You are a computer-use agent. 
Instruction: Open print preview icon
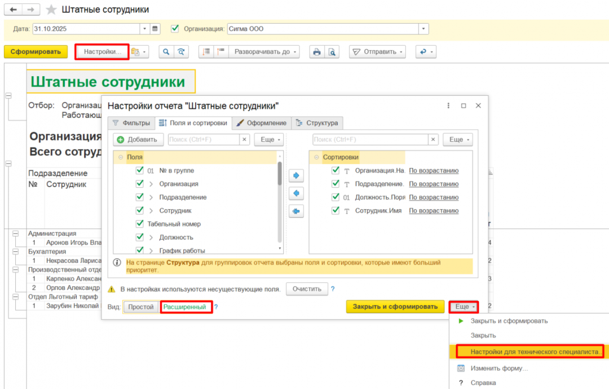332,52
